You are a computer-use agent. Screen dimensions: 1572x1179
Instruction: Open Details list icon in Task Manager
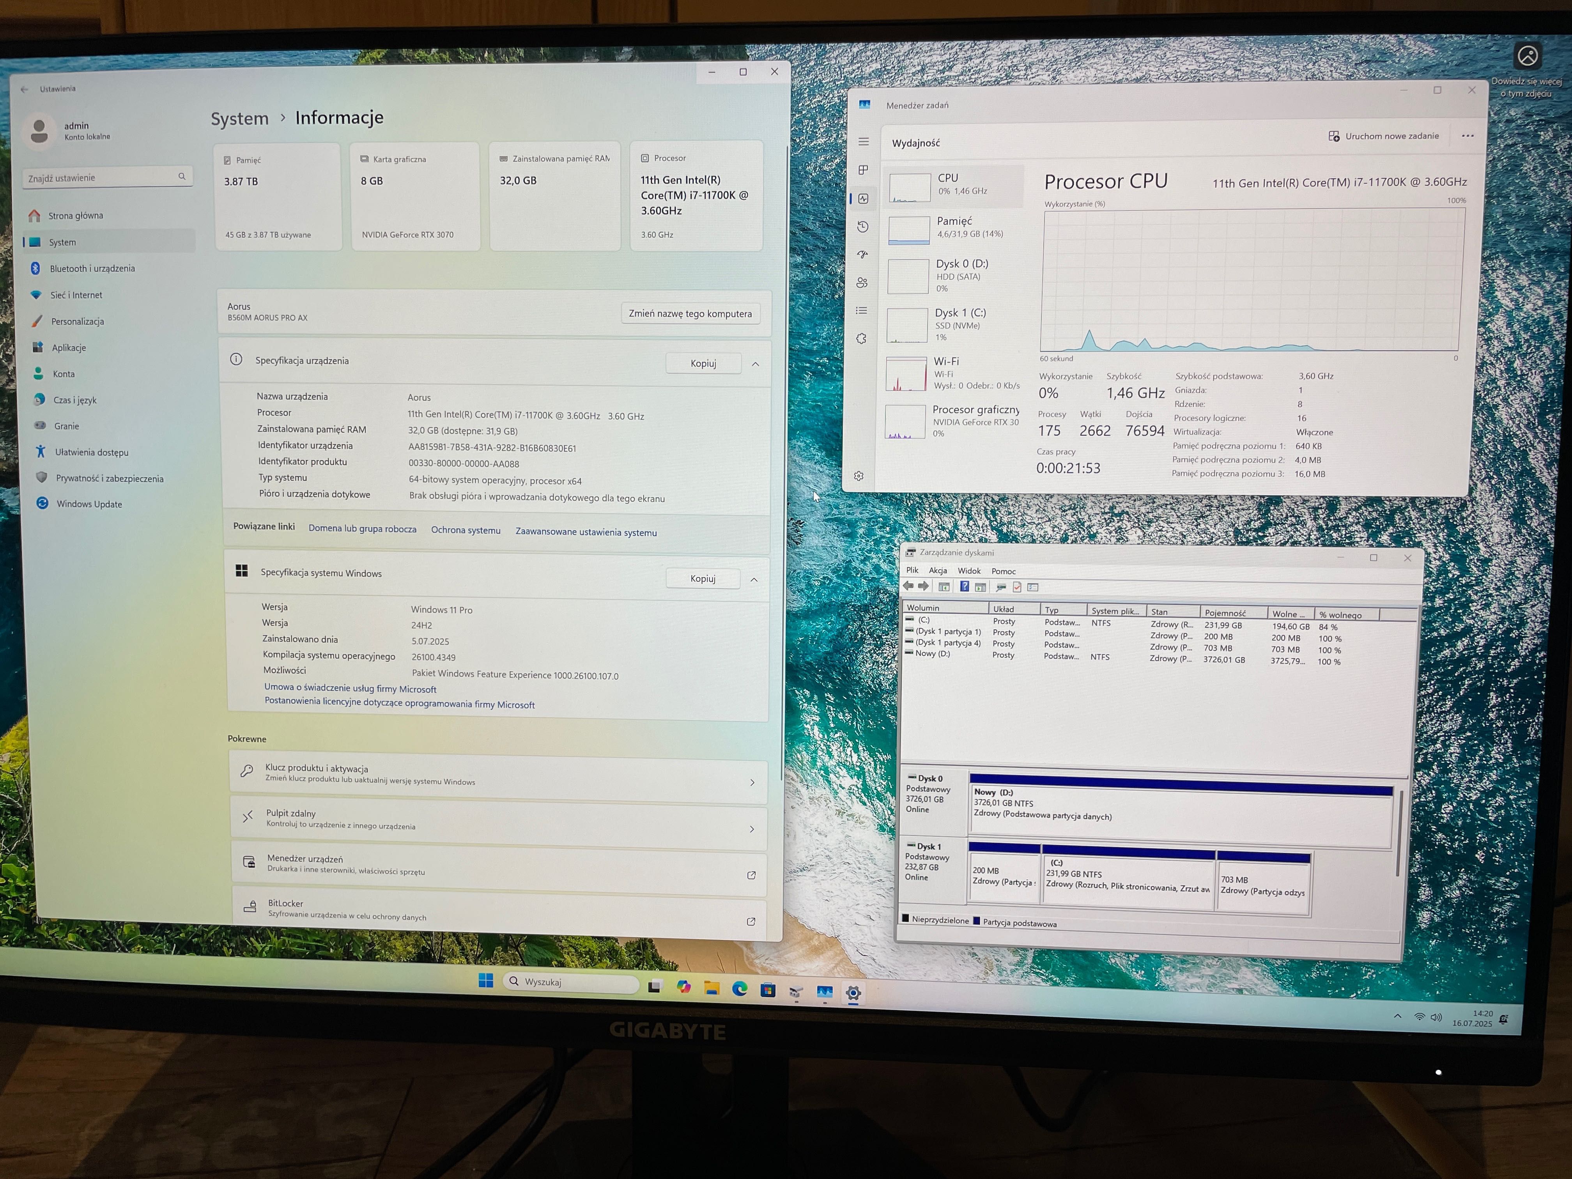point(862,311)
